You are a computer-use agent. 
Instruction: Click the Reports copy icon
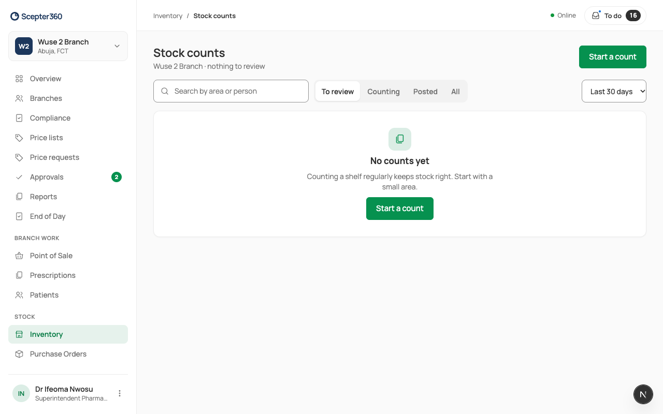coord(19,197)
